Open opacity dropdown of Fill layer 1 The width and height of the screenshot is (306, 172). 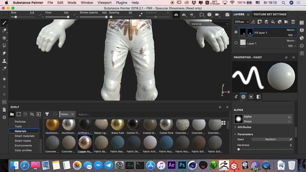pos(292,35)
